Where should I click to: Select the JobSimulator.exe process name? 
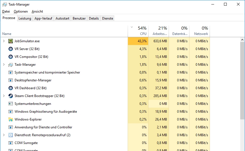tap(27, 41)
